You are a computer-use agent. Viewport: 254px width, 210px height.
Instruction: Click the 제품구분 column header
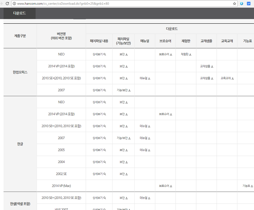click(20, 36)
